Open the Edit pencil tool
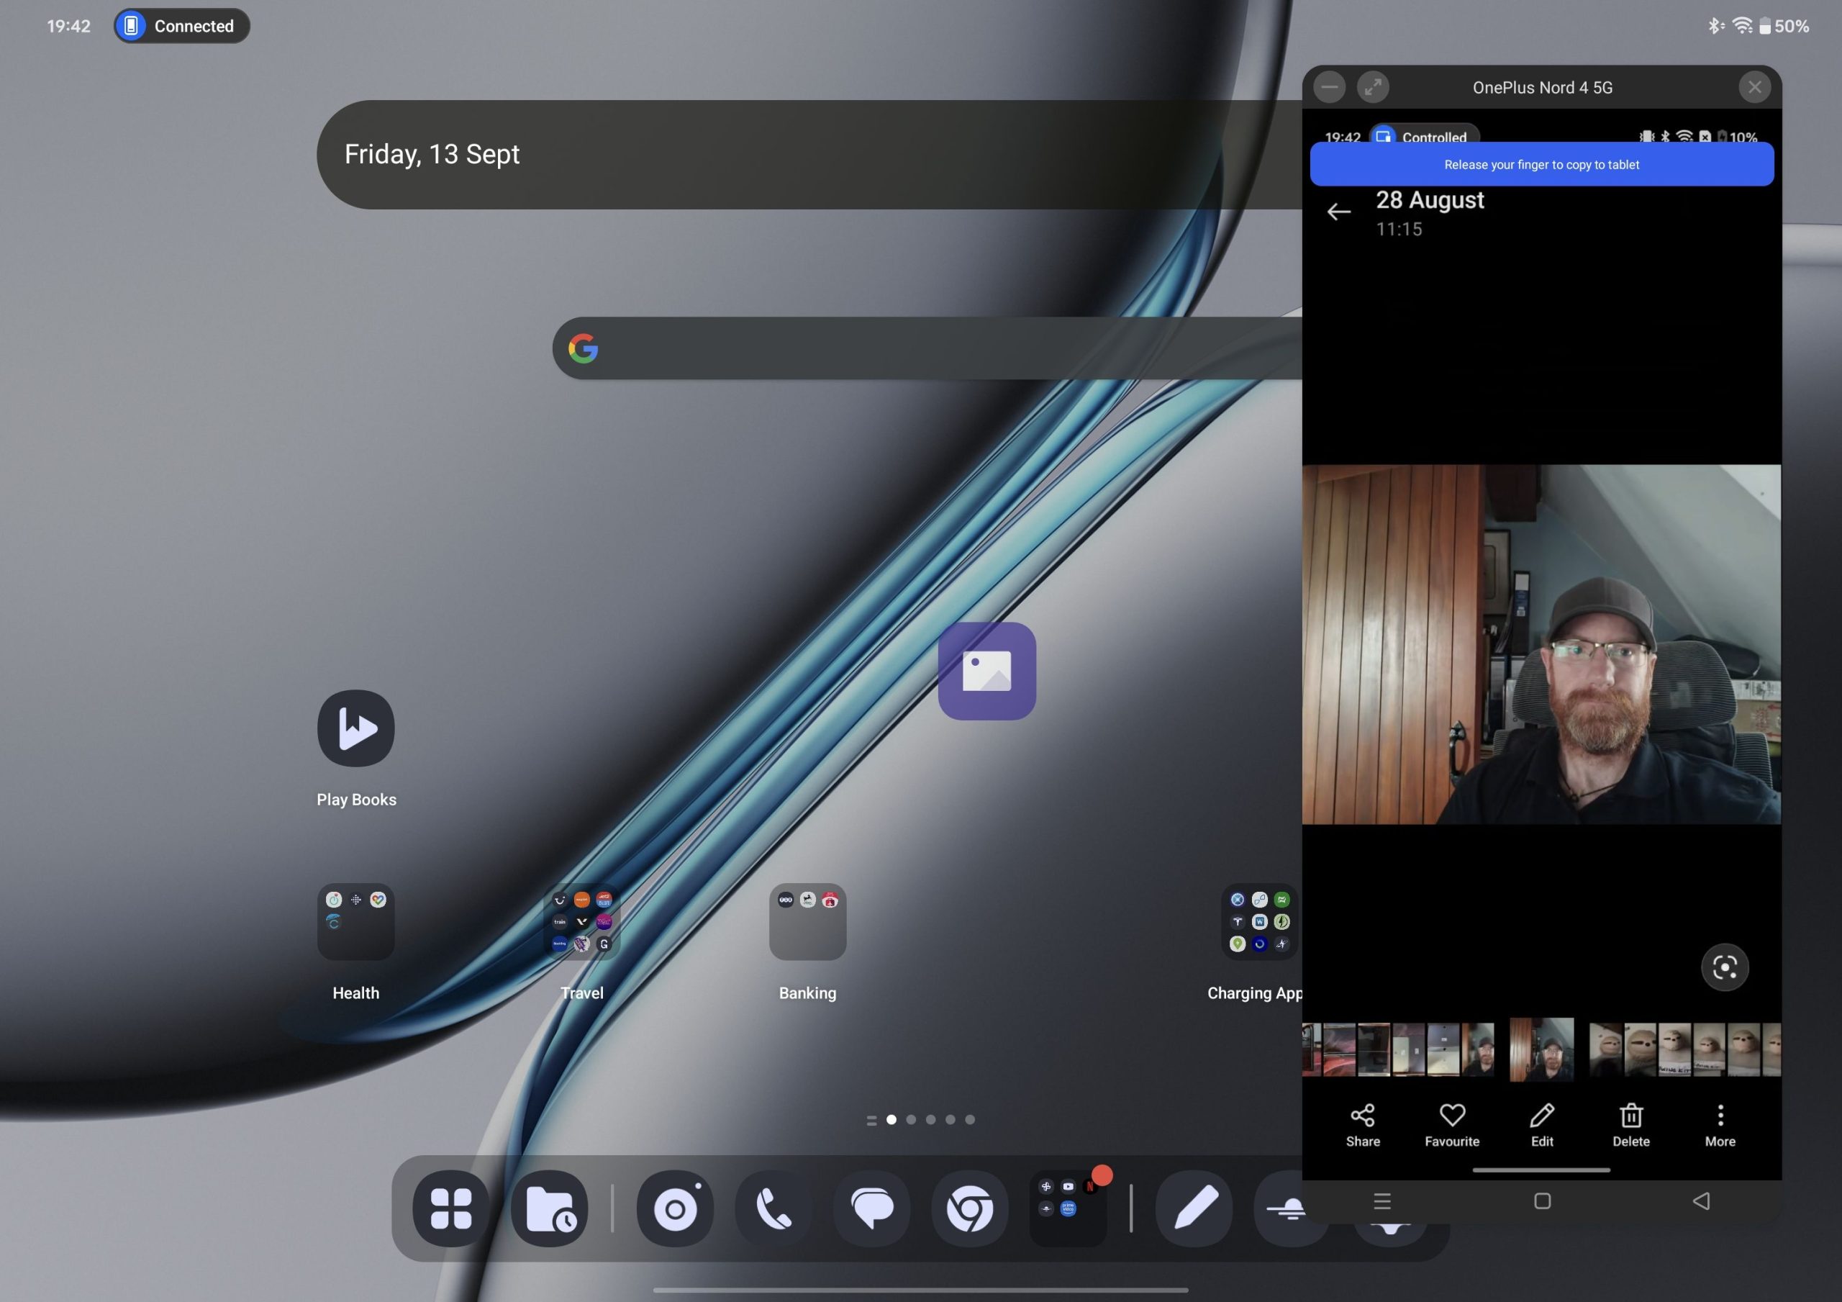This screenshot has height=1302, width=1842. (1541, 1125)
